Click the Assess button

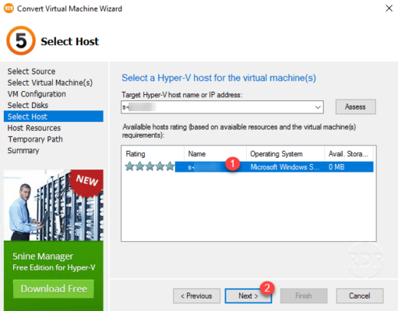(x=355, y=107)
